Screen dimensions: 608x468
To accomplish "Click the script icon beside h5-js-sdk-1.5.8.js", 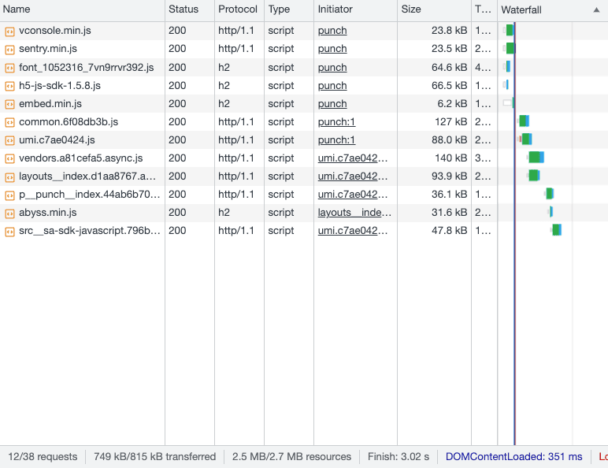I will (x=9, y=86).
